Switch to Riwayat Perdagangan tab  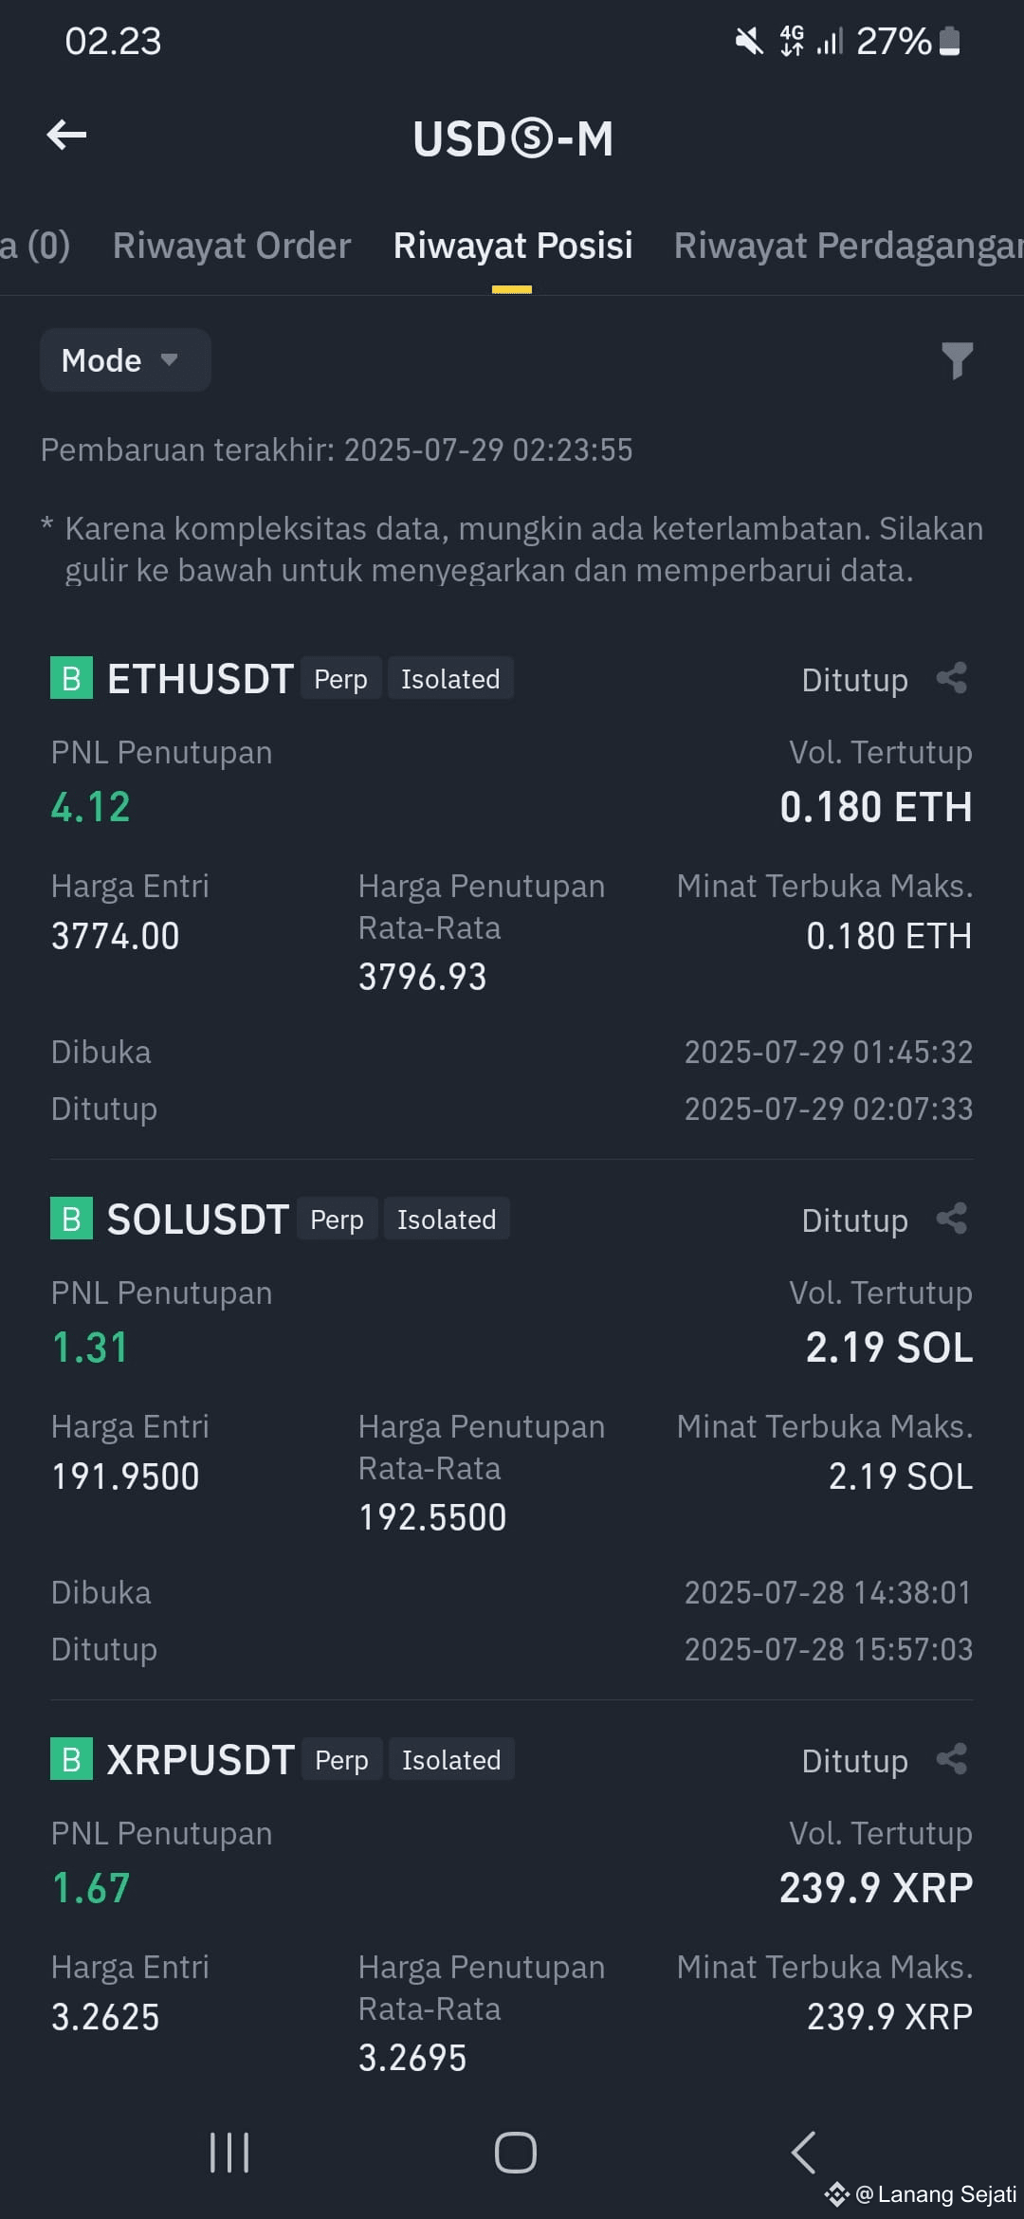coord(849,246)
